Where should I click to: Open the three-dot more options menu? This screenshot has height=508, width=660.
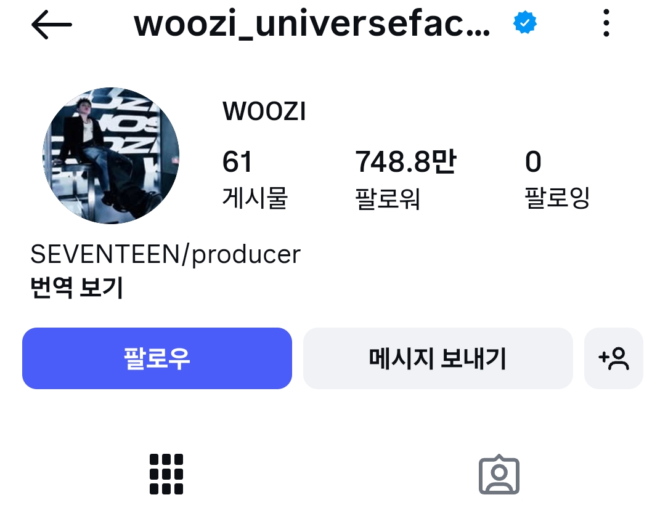pyautogui.click(x=606, y=23)
